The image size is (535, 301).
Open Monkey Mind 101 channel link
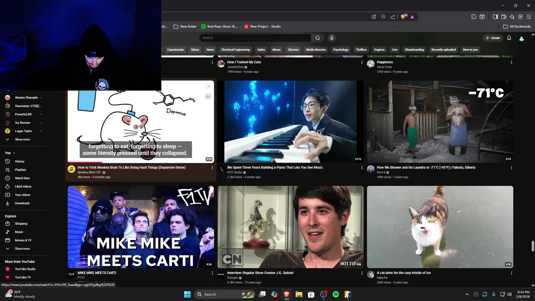point(89,172)
